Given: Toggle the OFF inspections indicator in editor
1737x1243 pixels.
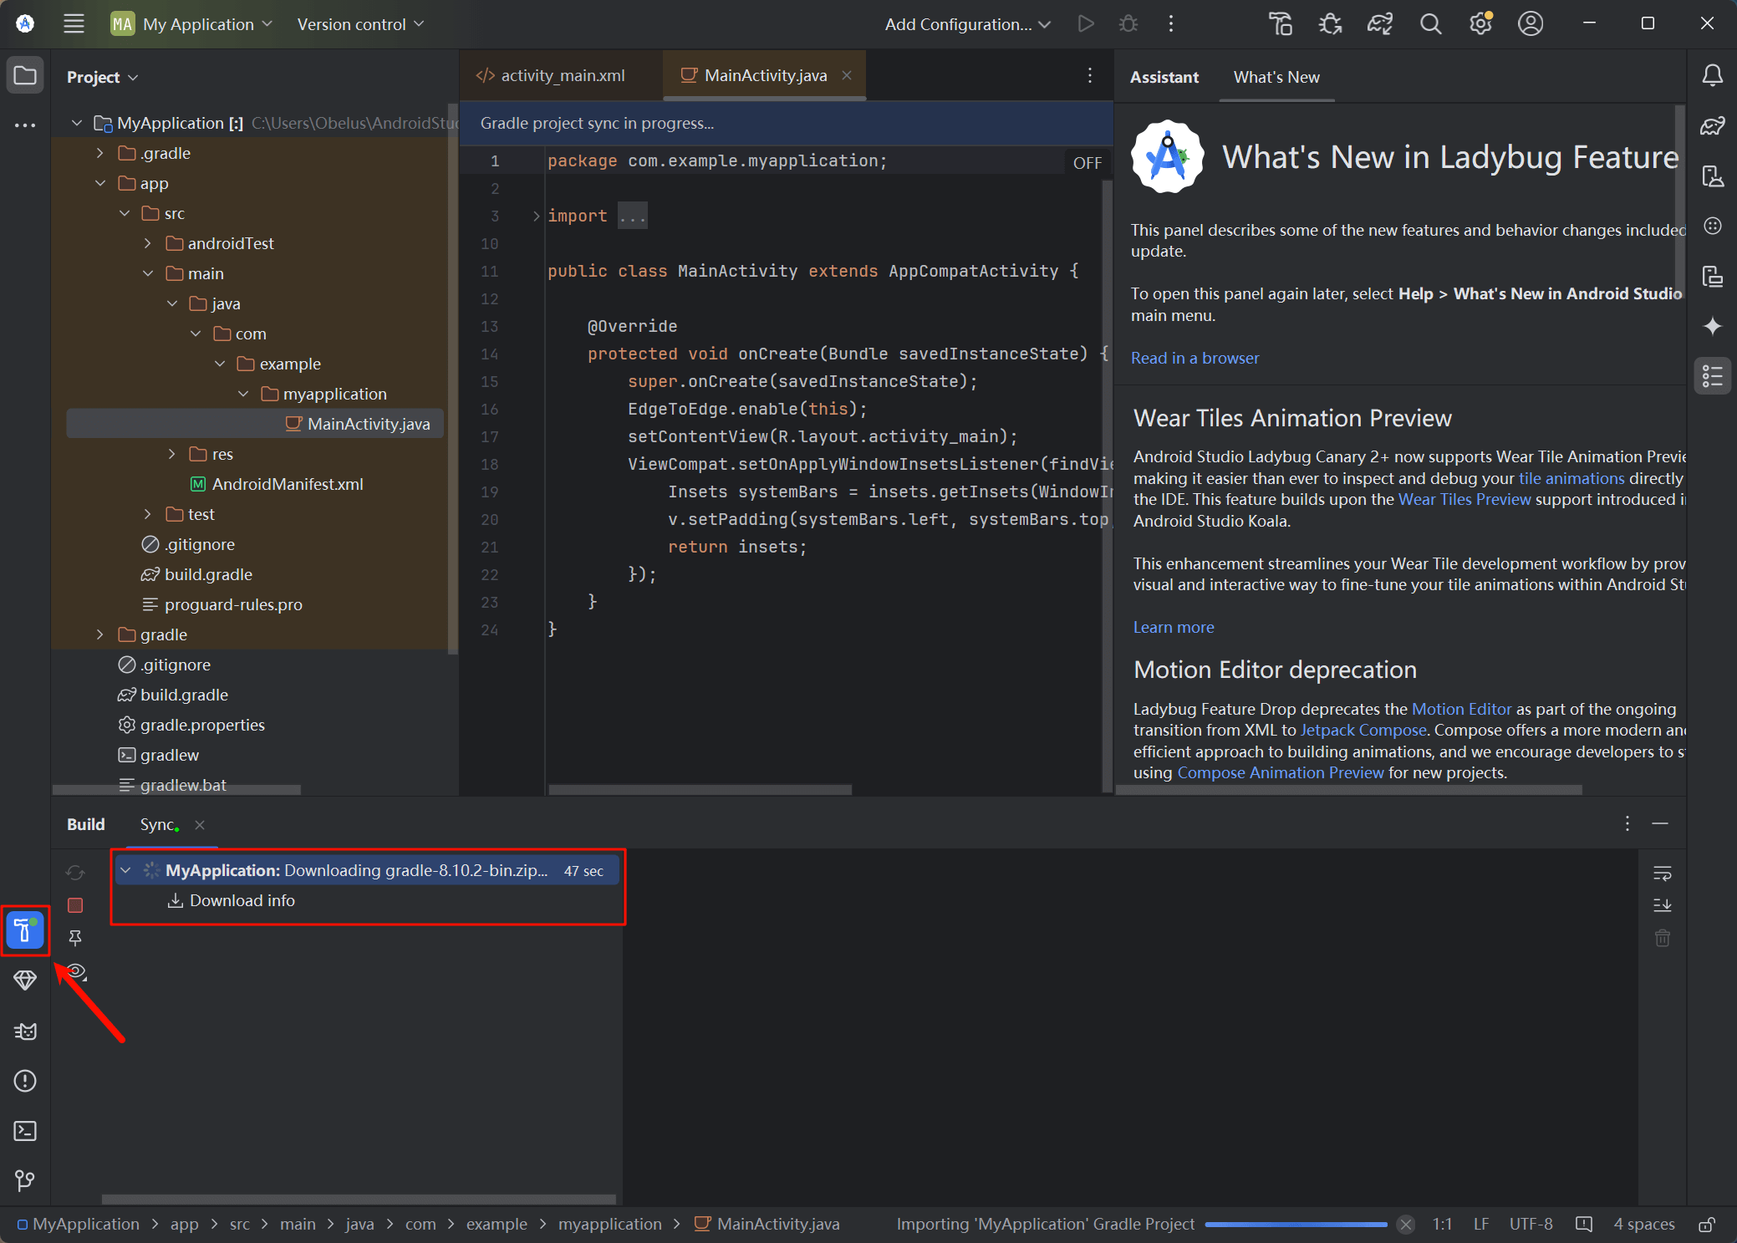Looking at the screenshot, I should (1087, 163).
